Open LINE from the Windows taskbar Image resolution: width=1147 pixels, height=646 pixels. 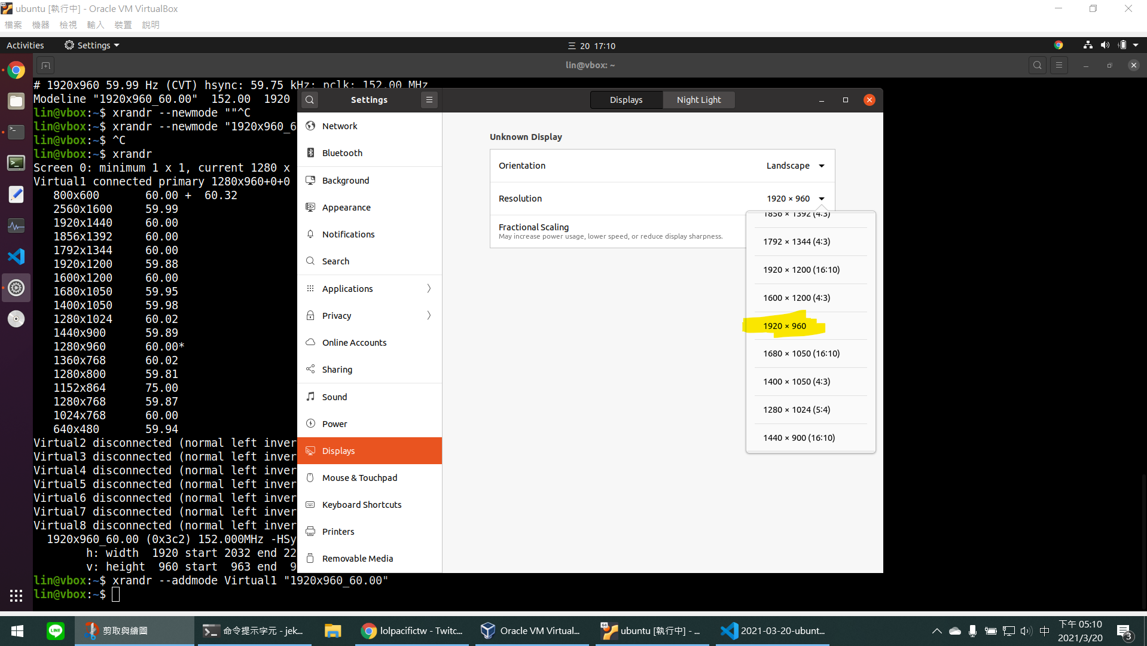(56, 630)
